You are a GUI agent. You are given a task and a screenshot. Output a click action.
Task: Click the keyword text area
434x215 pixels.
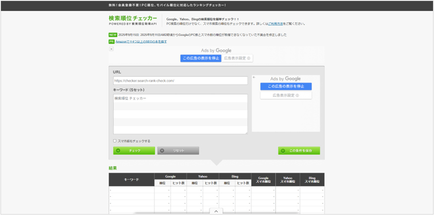180,114
